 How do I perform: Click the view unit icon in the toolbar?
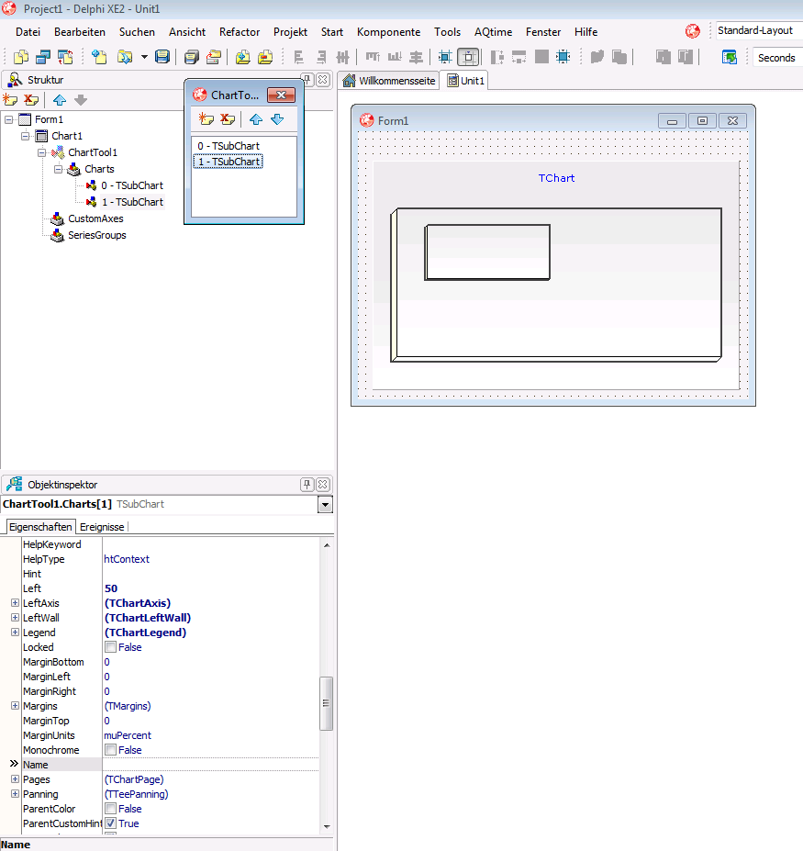(x=21, y=57)
